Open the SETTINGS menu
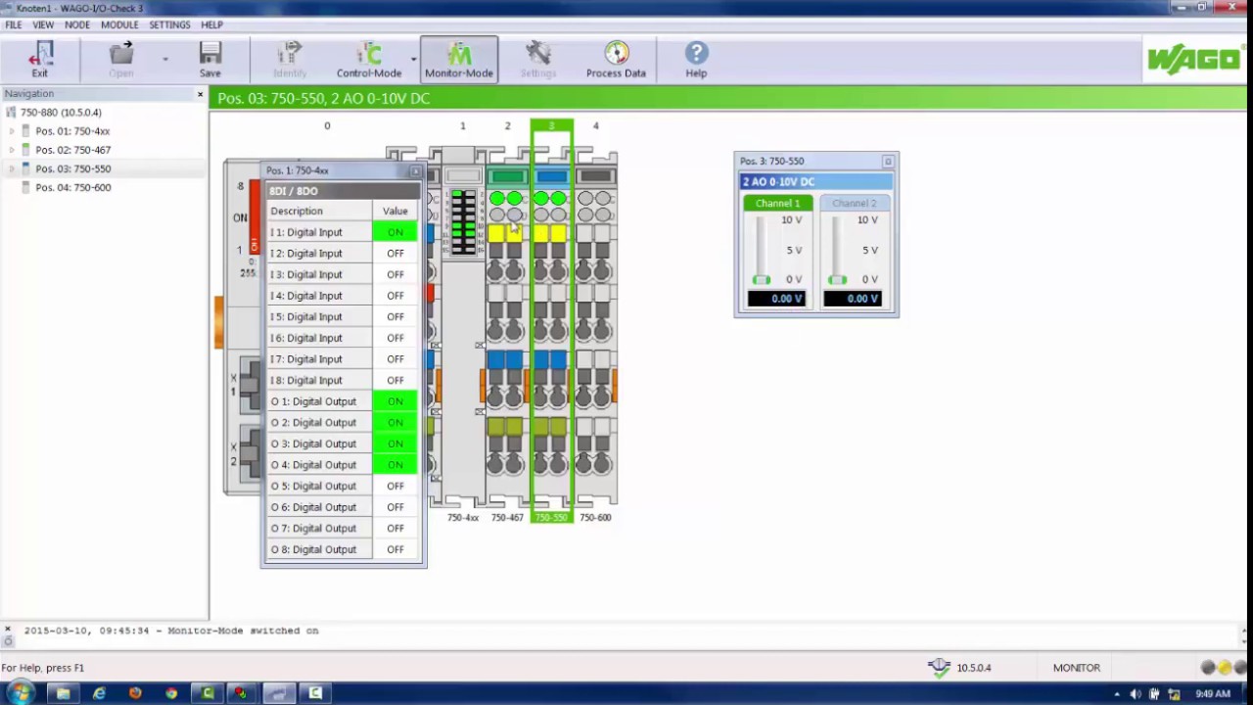The image size is (1253, 705). [169, 24]
